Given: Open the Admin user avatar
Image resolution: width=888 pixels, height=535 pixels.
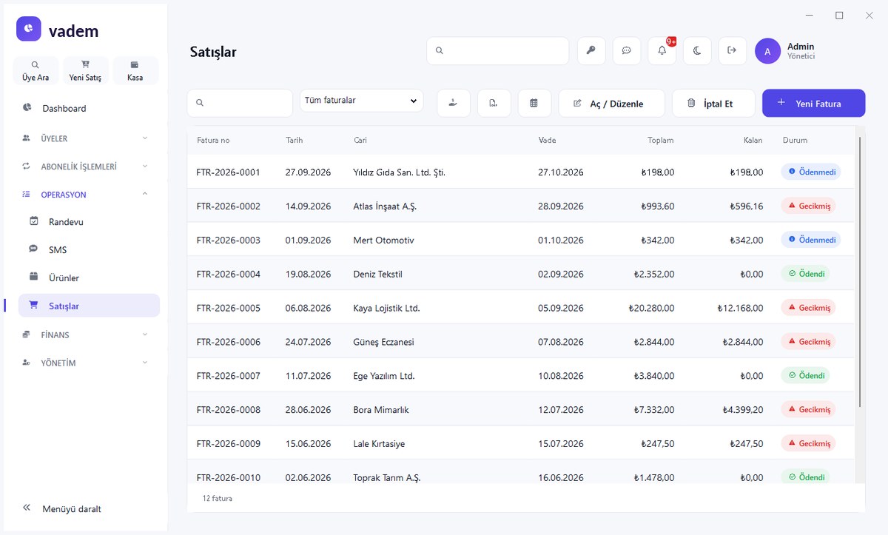Looking at the screenshot, I should pos(767,51).
